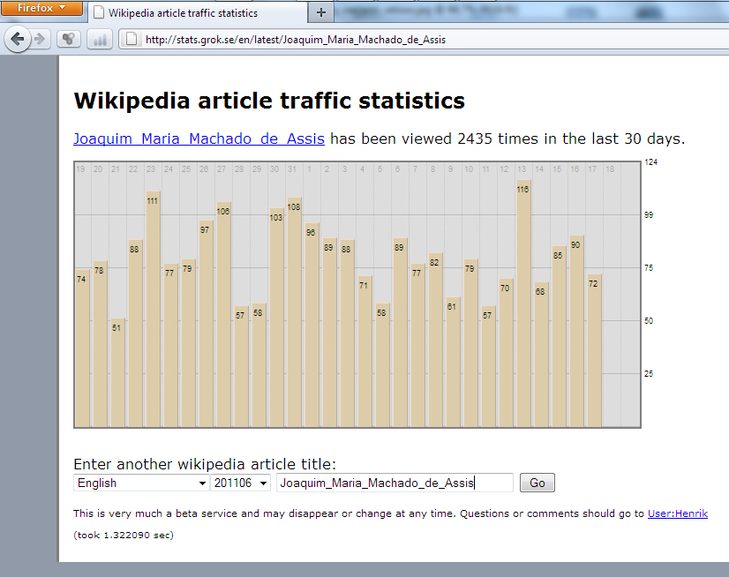Screen dimensions: 729x577
Task: Click the shortest bar labeled 51
Action: [117, 372]
